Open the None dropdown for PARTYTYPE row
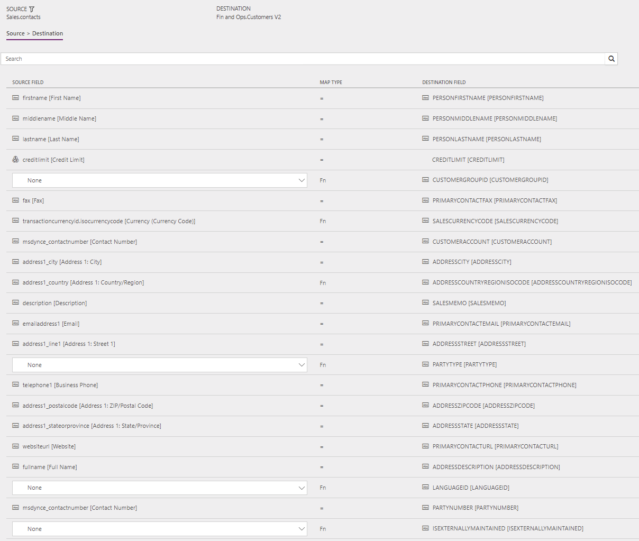This screenshot has width=639, height=541. point(160,365)
